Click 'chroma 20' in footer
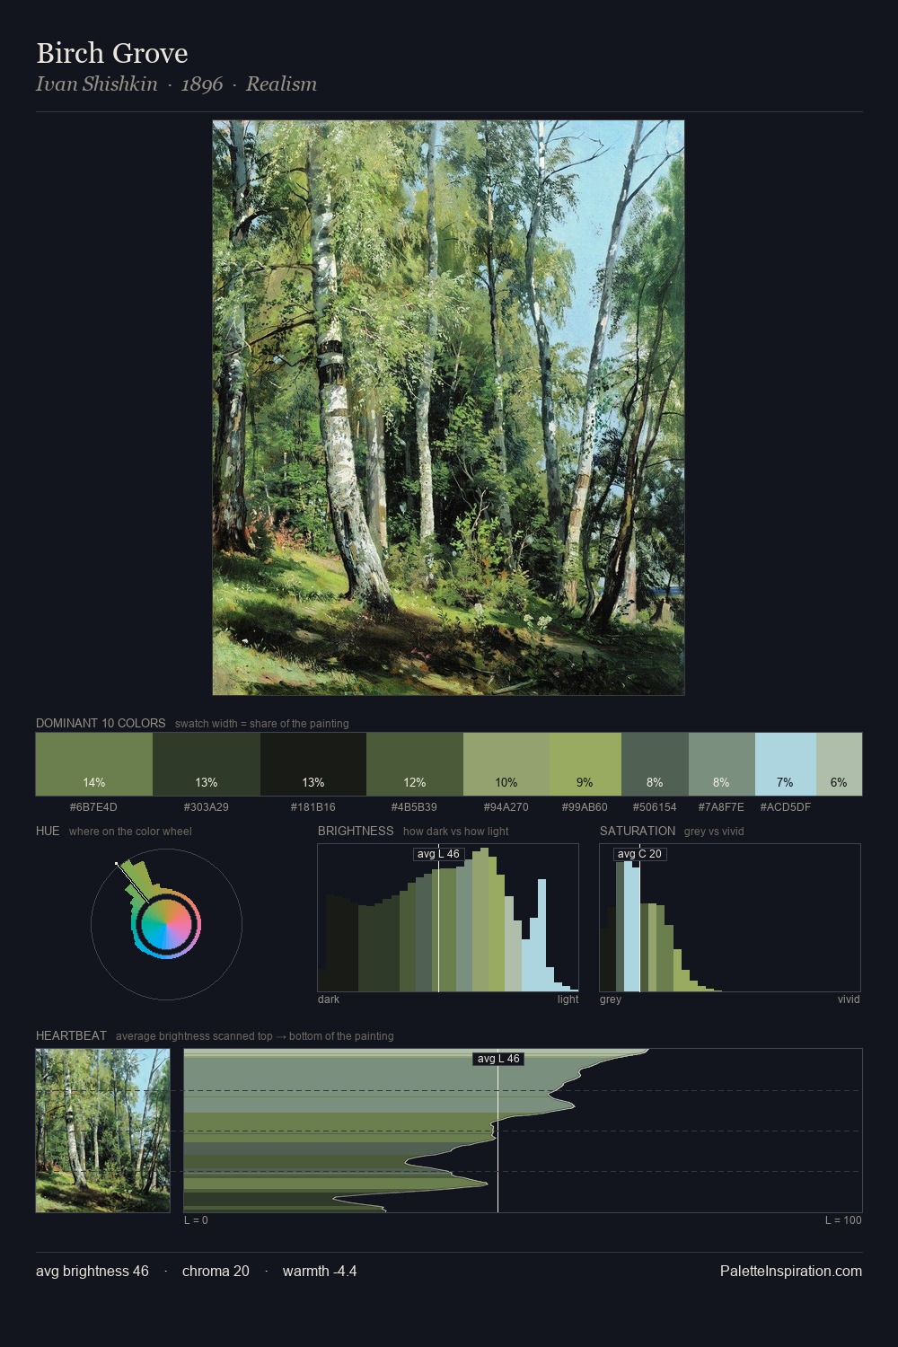The width and height of the screenshot is (898, 1347). 216,1271
